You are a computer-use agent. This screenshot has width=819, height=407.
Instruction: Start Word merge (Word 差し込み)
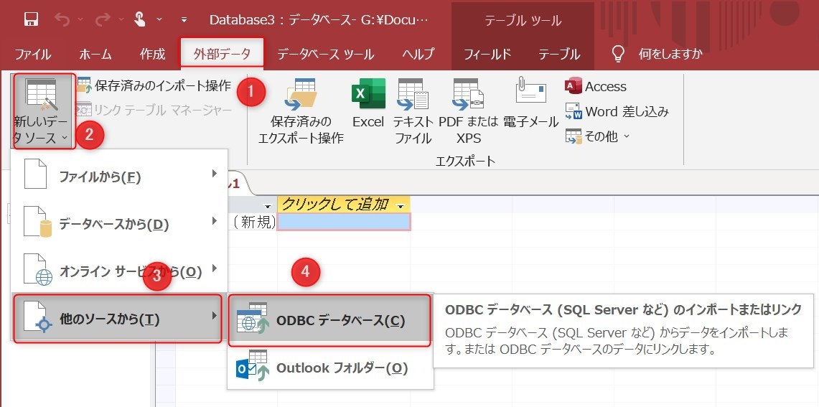tap(617, 111)
